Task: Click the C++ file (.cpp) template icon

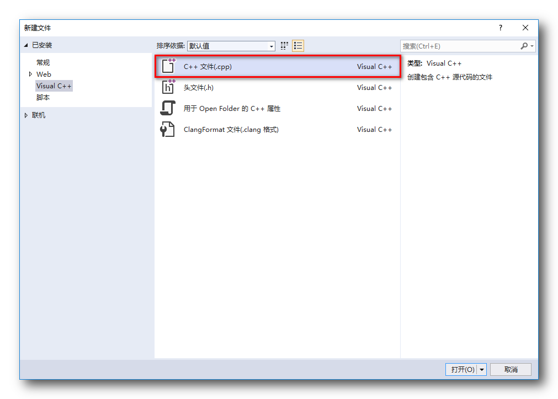Action: [x=168, y=66]
